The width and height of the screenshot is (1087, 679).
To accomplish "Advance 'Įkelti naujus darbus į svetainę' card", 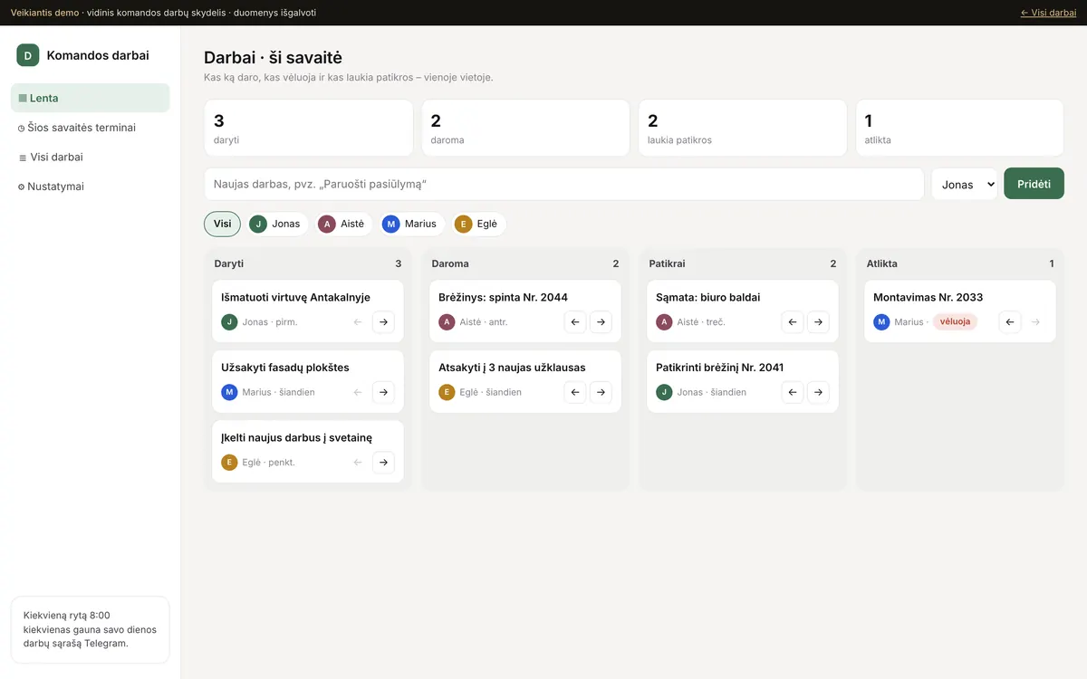I will click(x=383, y=463).
